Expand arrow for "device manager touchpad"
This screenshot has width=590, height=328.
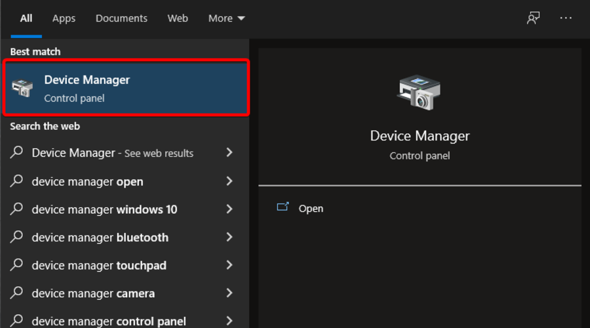(229, 265)
